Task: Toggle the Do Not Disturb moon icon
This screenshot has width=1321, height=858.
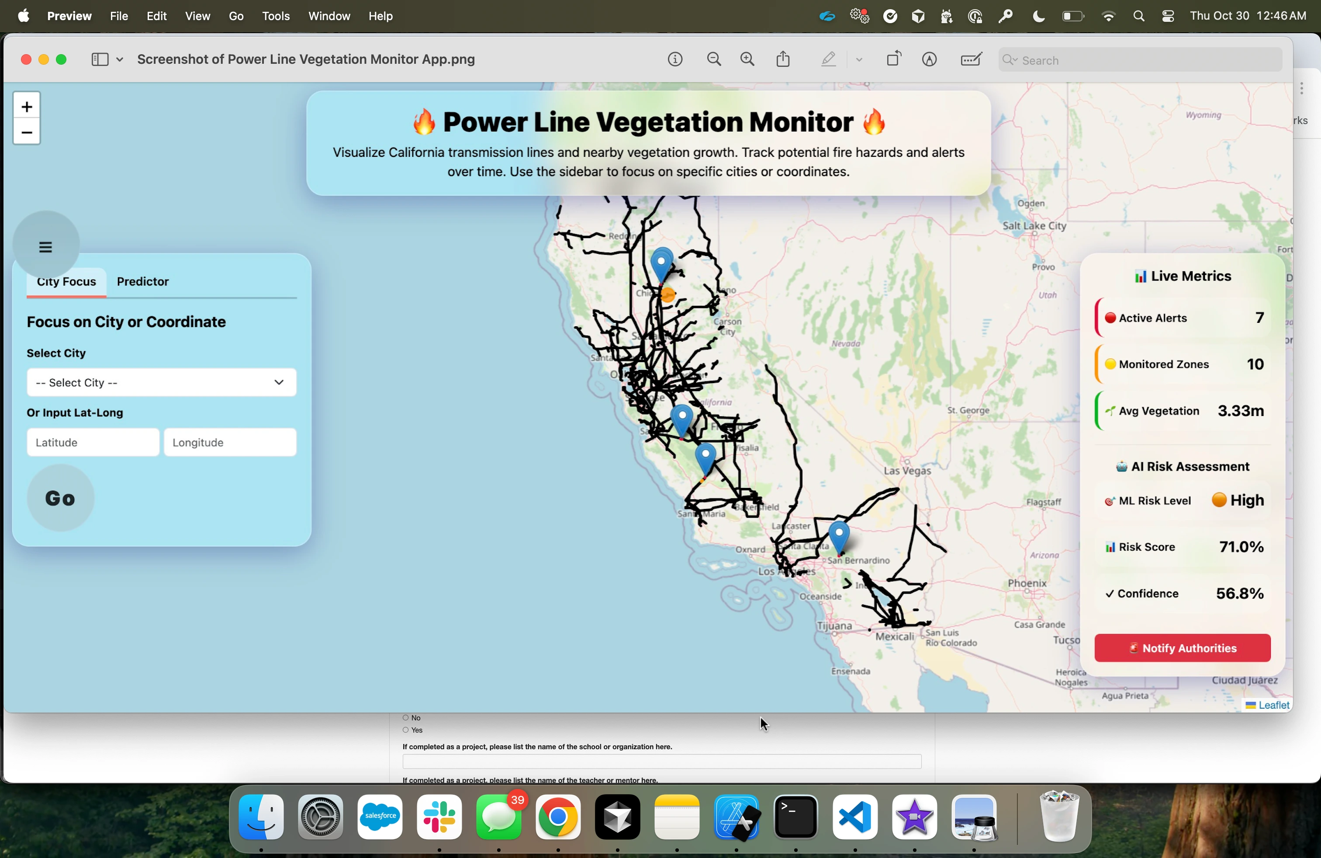Action: pos(1038,17)
